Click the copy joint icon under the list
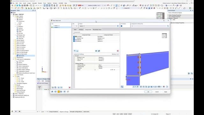The height and width of the screenshot is (115, 204). [x=55, y=88]
